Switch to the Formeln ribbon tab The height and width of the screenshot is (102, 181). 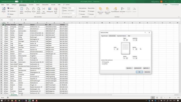(x=31, y=5)
